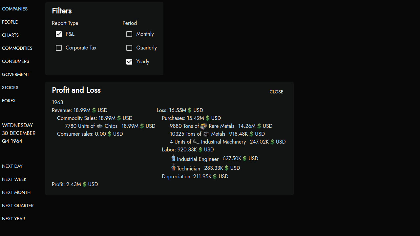The image size is (420, 236).
Task: Click the dollar icon beside Labor
Action: click(x=200, y=149)
